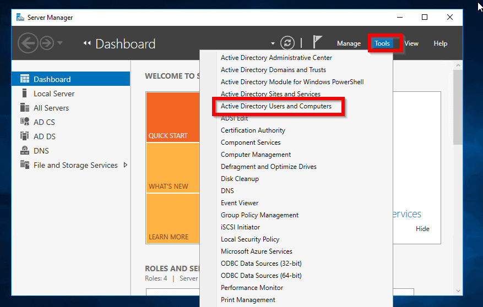
Task: Click the WHAT'S NEW tile
Action: 173,168
